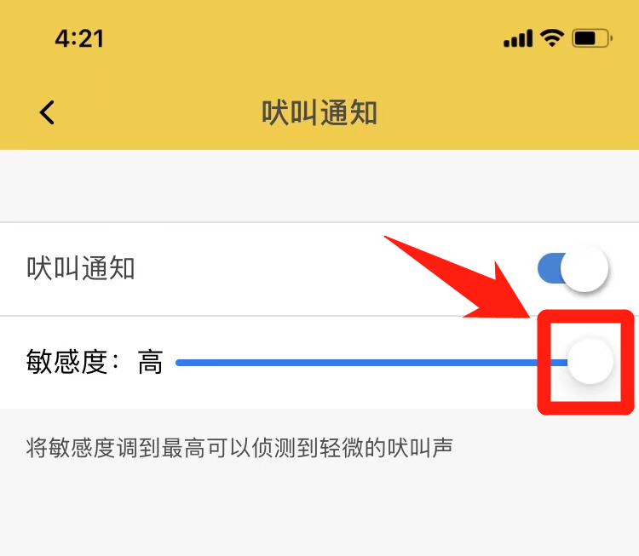
Task: Click the red rectangle outline border
Action: [x=586, y=362]
